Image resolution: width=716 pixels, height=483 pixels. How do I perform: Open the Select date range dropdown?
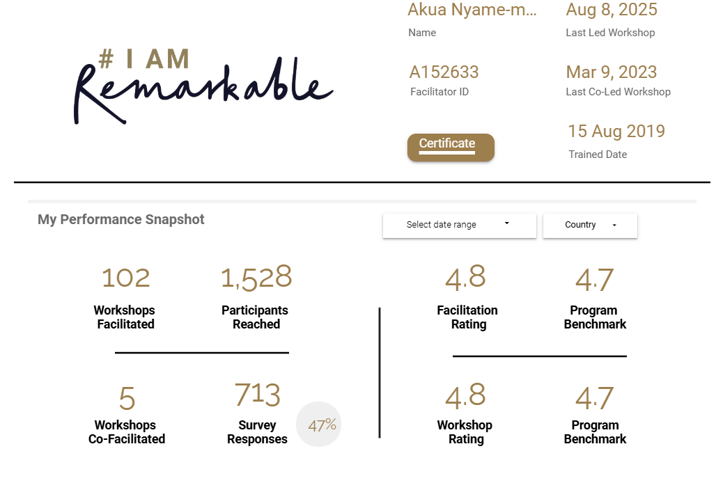click(x=459, y=225)
